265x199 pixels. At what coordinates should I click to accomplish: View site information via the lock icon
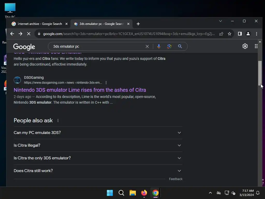[39, 34]
